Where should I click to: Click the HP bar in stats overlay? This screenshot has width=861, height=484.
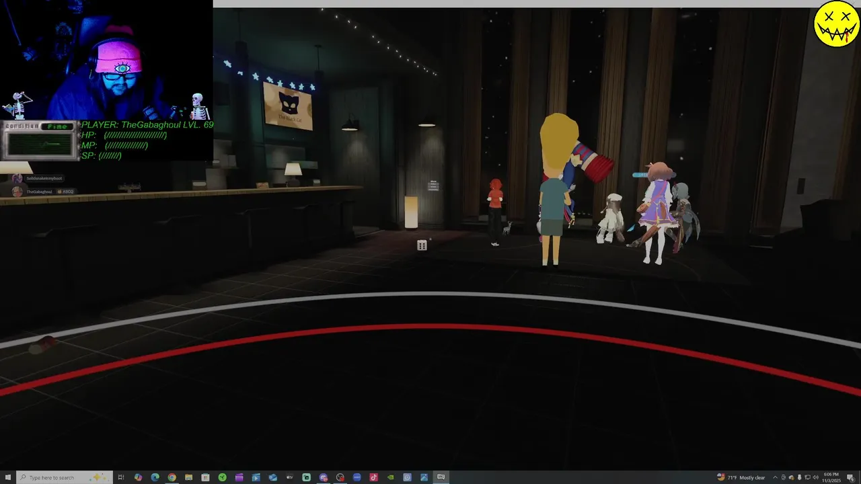tap(124, 135)
